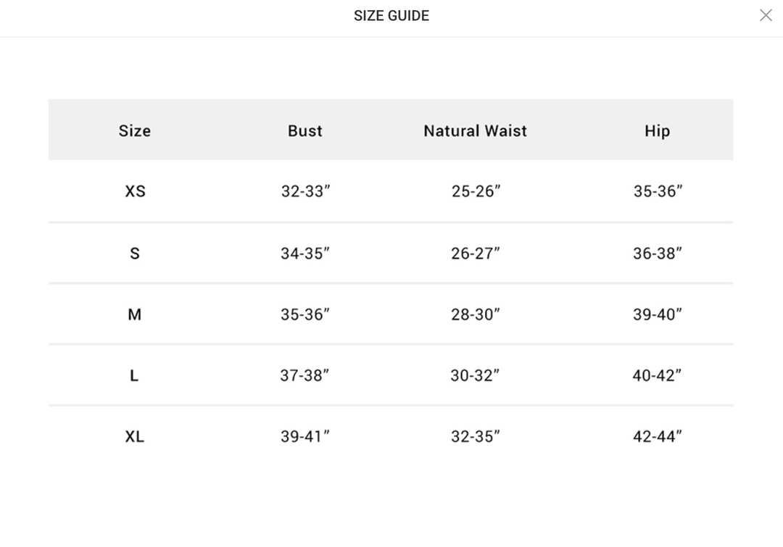
Task: Click the Hip column header
Action: point(657,130)
